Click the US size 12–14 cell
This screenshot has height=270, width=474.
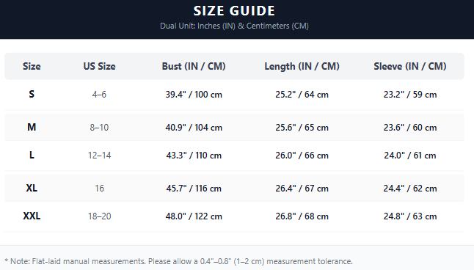click(x=100, y=156)
